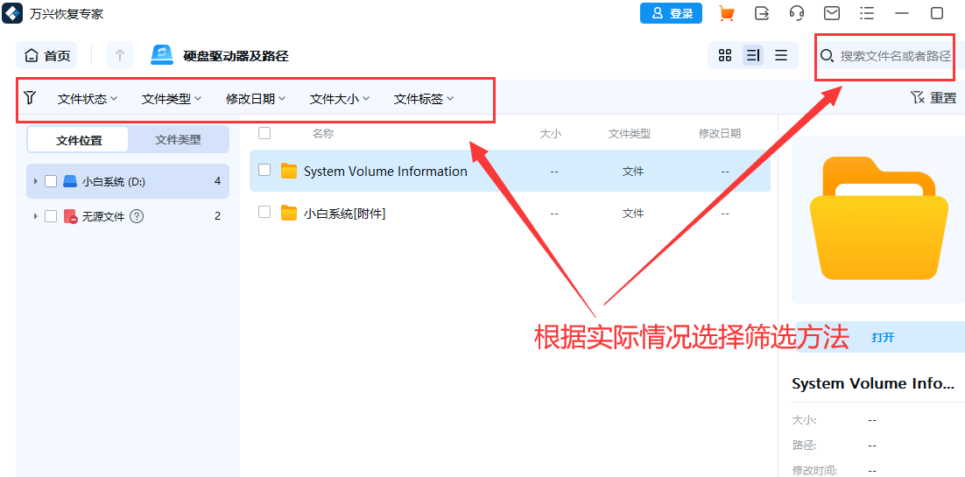
Task: Select the 小白系统[附件] row name
Action: pyautogui.click(x=345, y=213)
